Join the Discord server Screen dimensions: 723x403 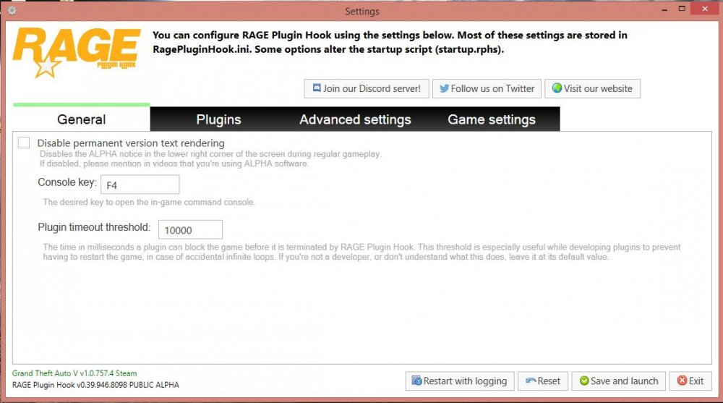coord(367,89)
